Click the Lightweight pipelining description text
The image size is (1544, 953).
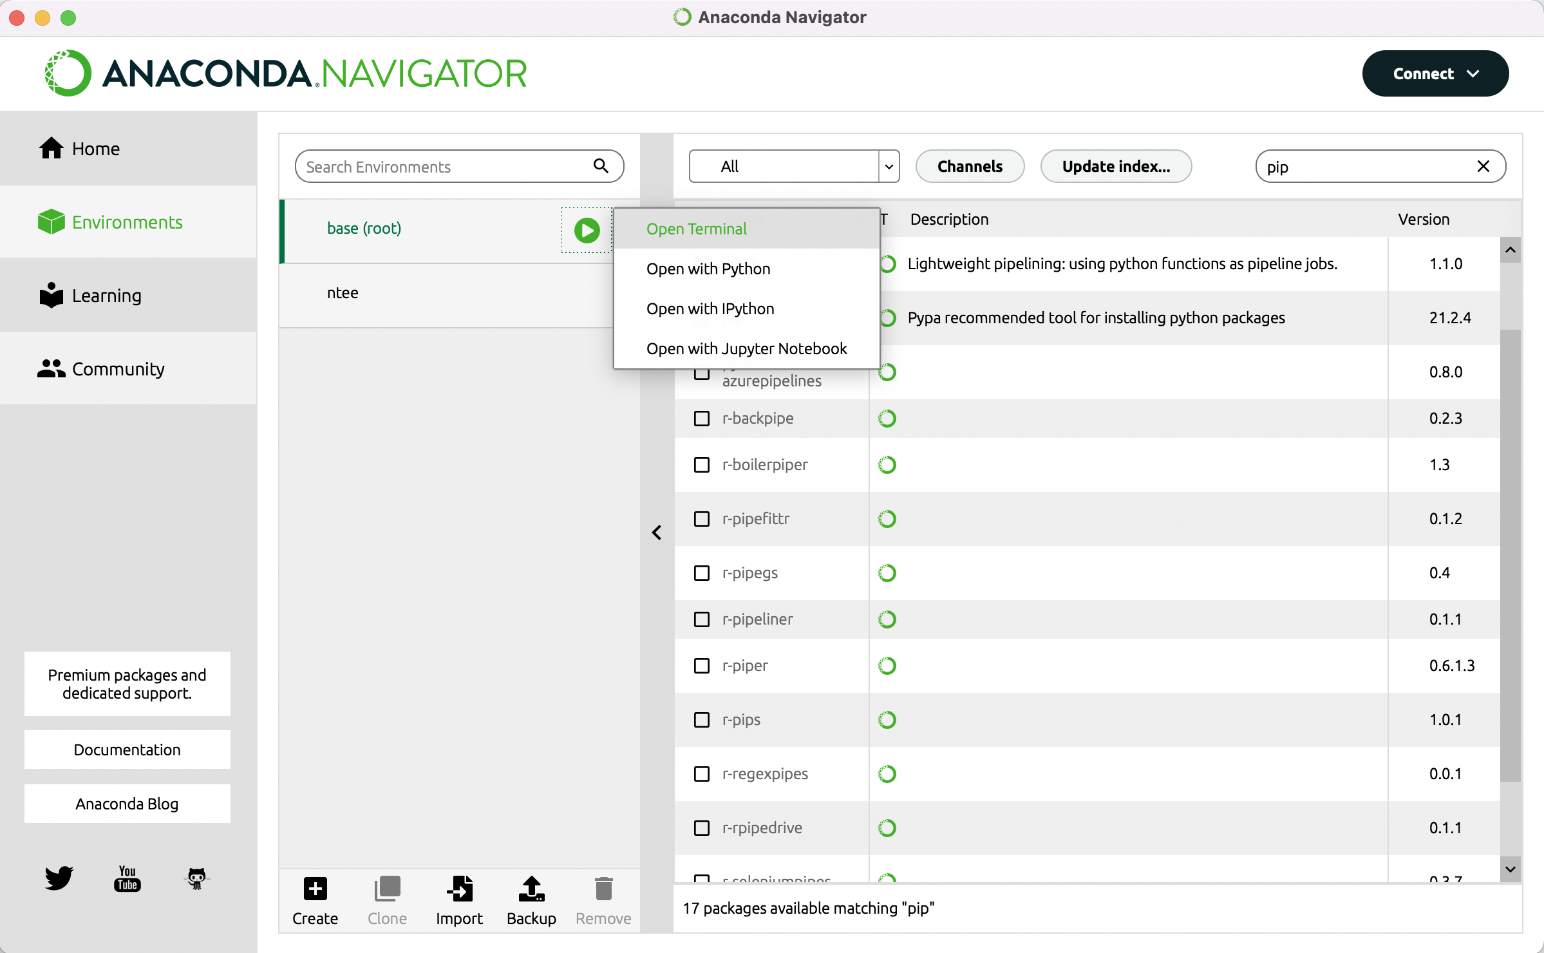tap(1122, 263)
